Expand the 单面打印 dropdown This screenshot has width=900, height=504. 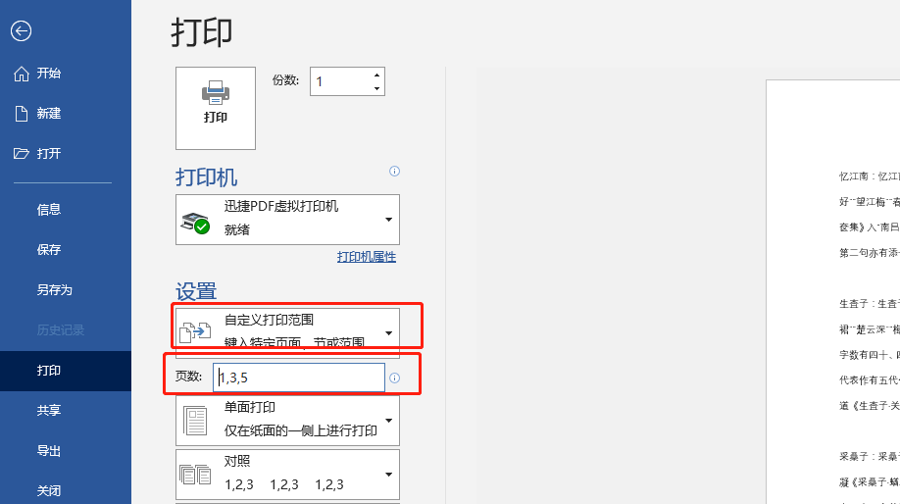(287, 420)
